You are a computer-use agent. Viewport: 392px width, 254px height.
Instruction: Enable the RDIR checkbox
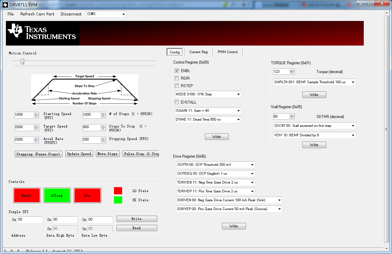tap(177, 78)
